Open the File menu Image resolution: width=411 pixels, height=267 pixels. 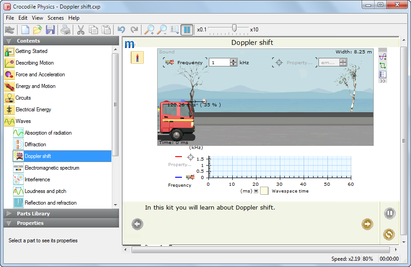[x=10, y=18]
